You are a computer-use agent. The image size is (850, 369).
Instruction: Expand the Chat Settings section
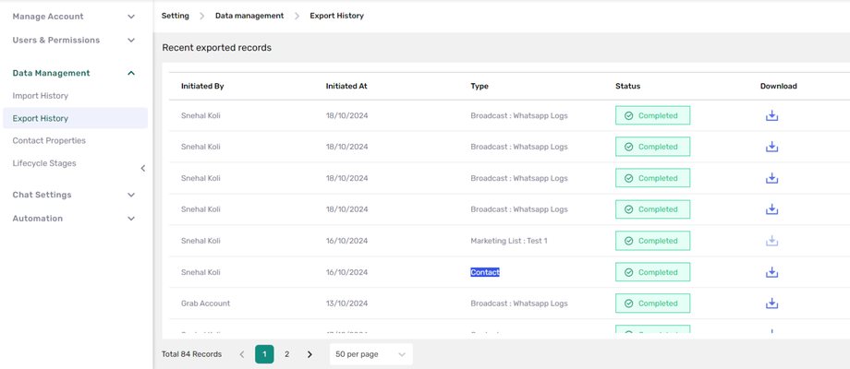click(130, 195)
